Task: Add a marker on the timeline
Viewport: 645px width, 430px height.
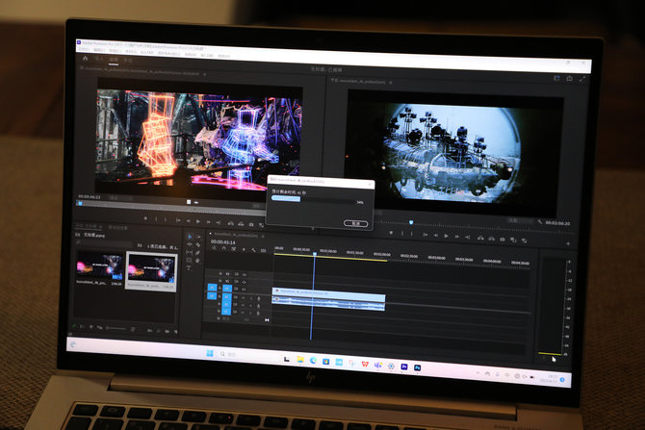Action: (244, 249)
